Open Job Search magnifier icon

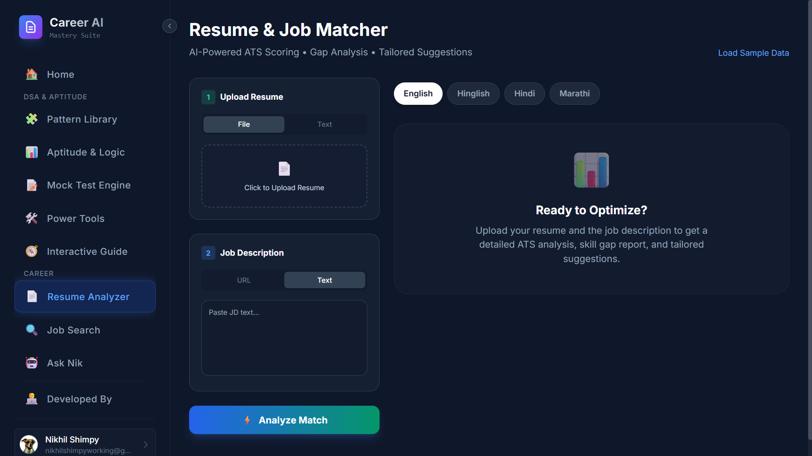pos(31,330)
